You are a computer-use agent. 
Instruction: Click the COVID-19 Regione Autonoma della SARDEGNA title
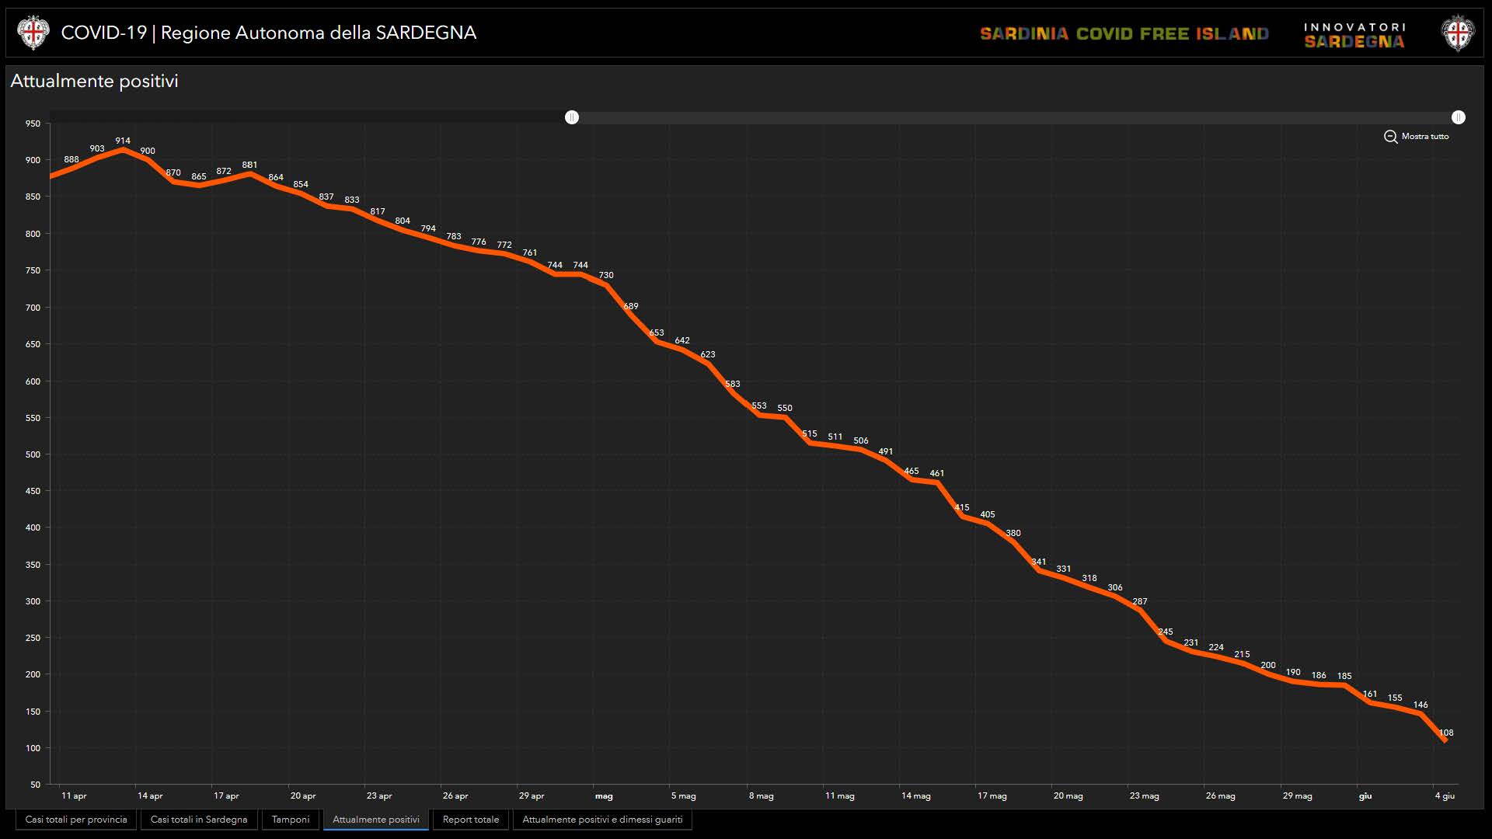pyautogui.click(x=268, y=33)
